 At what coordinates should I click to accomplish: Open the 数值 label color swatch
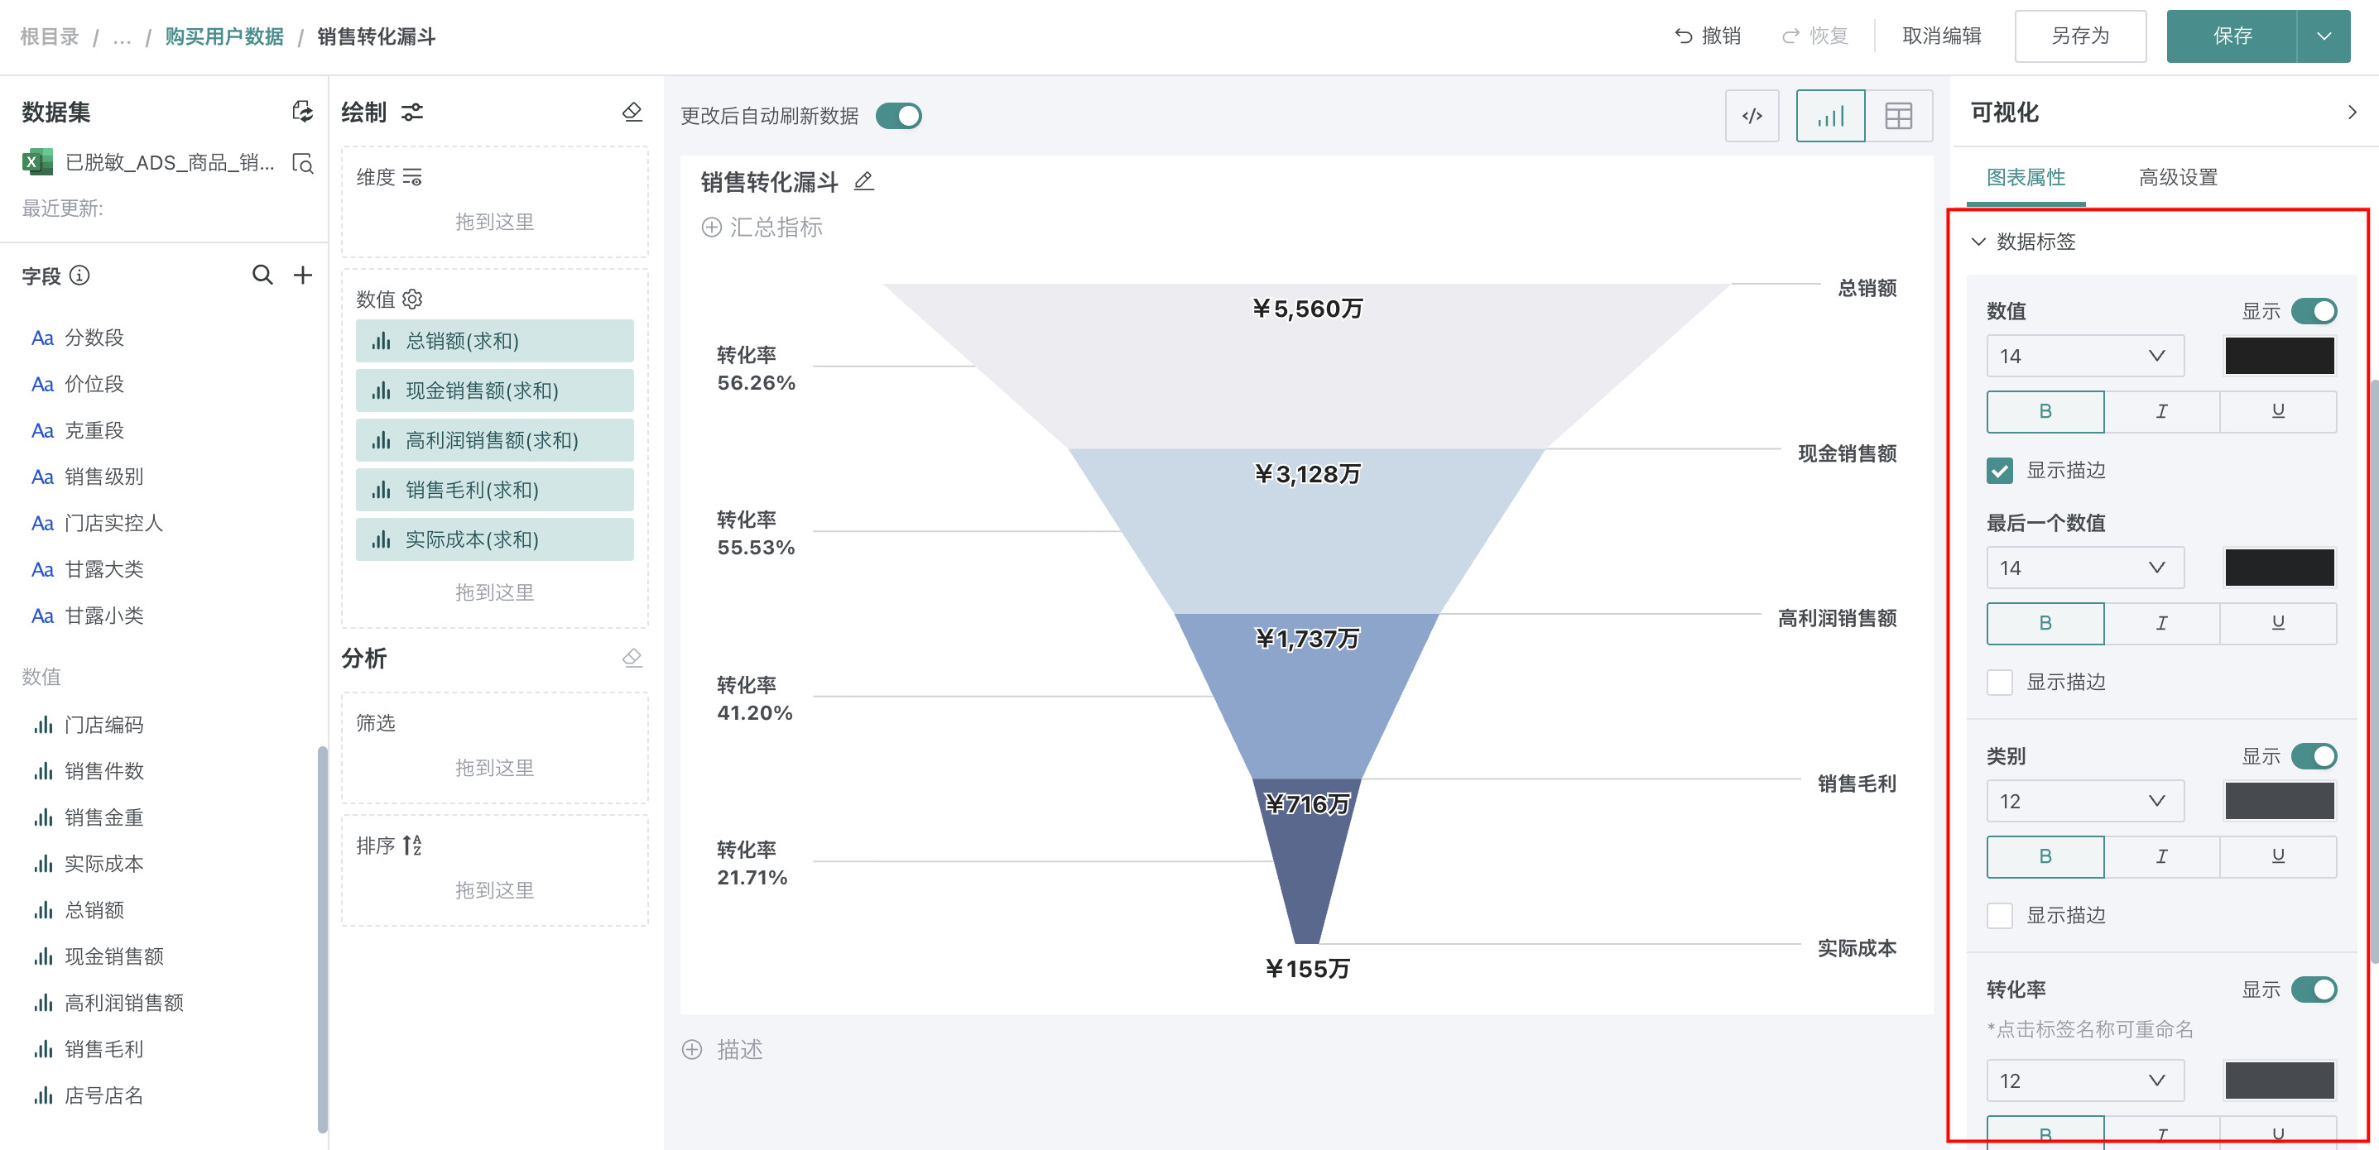(2278, 357)
